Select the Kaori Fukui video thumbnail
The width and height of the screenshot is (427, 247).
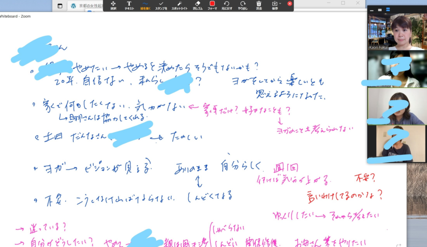pyautogui.click(x=397, y=32)
